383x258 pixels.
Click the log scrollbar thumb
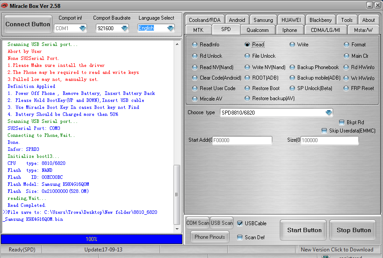177,195
